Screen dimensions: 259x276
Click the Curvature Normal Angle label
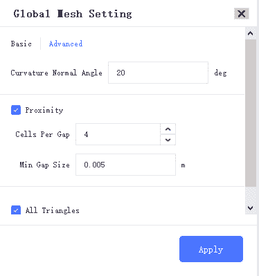[x=57, y=73]
